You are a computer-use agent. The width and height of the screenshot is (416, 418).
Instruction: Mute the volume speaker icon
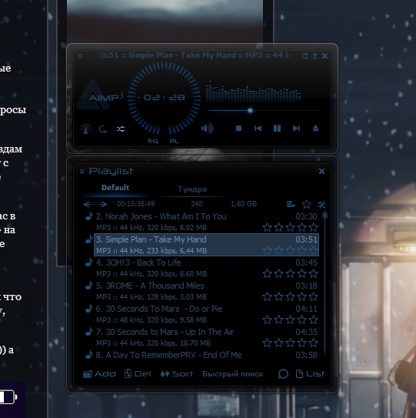click(x=207, y=129)
